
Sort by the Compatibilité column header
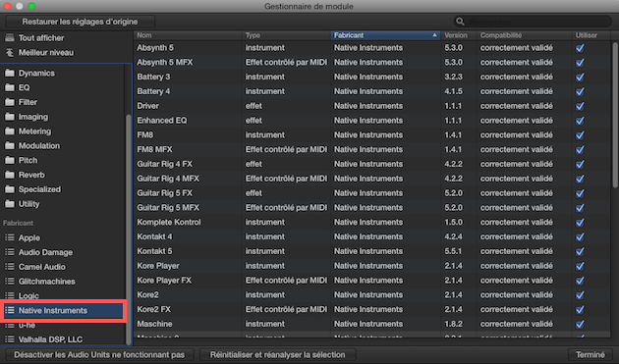pos(525,35)
